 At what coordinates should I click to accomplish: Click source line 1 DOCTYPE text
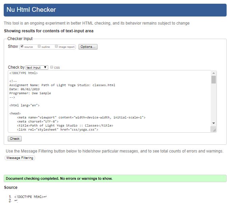[29, 197]
